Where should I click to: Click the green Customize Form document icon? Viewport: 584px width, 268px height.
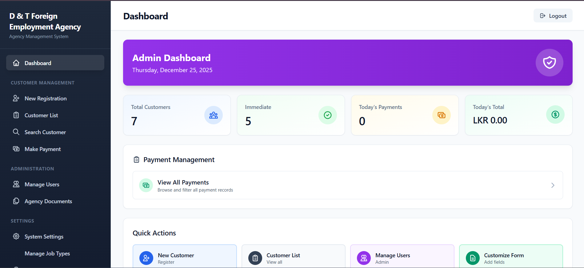tap(472, 258)
